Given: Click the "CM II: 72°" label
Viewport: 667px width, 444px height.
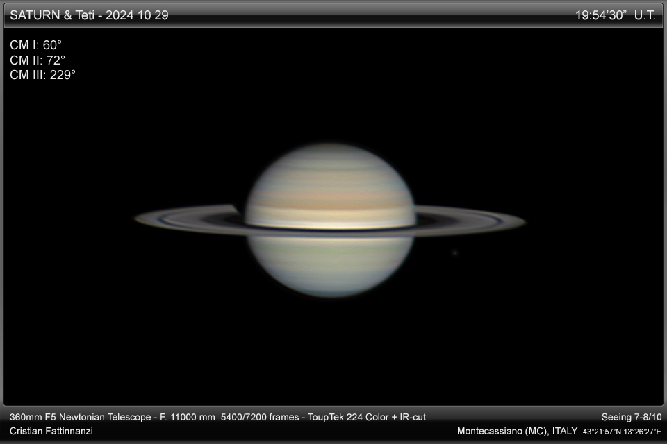Looking at the screenshot, I should click(x=38, y=60).
